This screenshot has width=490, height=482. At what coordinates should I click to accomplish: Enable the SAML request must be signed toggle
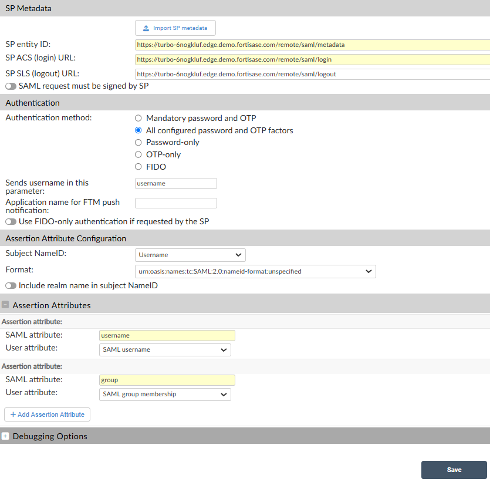tap(10, 86)
